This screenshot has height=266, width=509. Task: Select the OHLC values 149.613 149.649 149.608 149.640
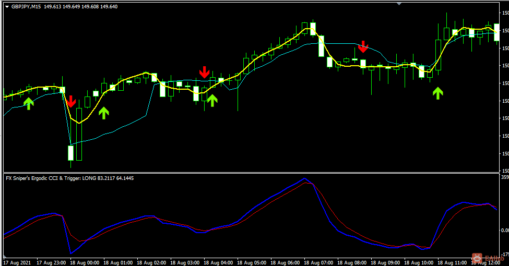pos(81,6)
